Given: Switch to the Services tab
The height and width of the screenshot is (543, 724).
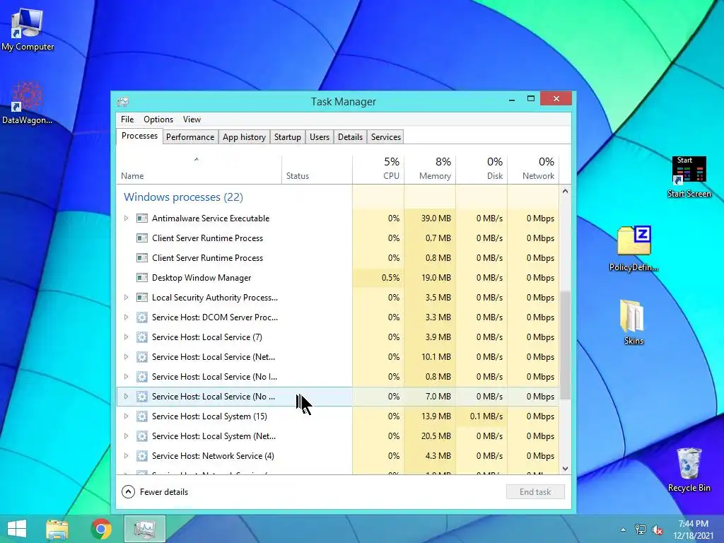Looking at the screenshot, I should point(385,137).
